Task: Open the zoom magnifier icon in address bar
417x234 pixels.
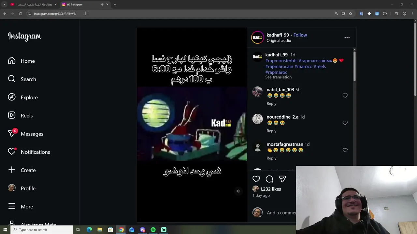Action: point(337,14)
